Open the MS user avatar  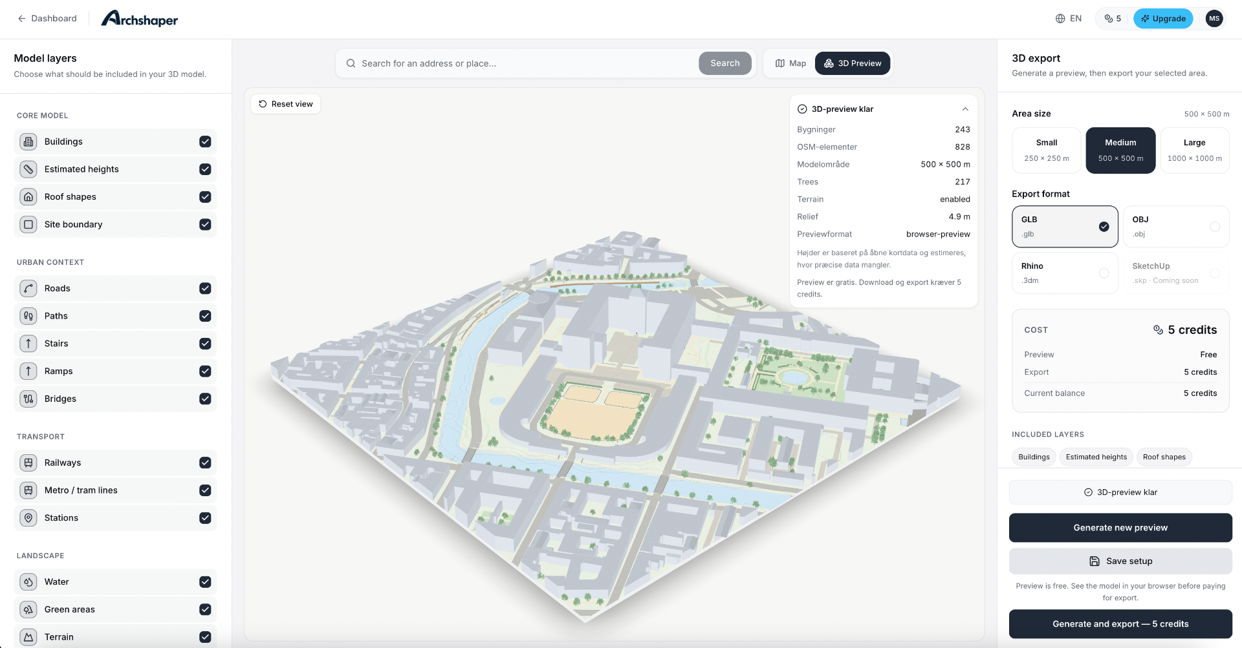pyautogui.click(x=1214, y=19)
